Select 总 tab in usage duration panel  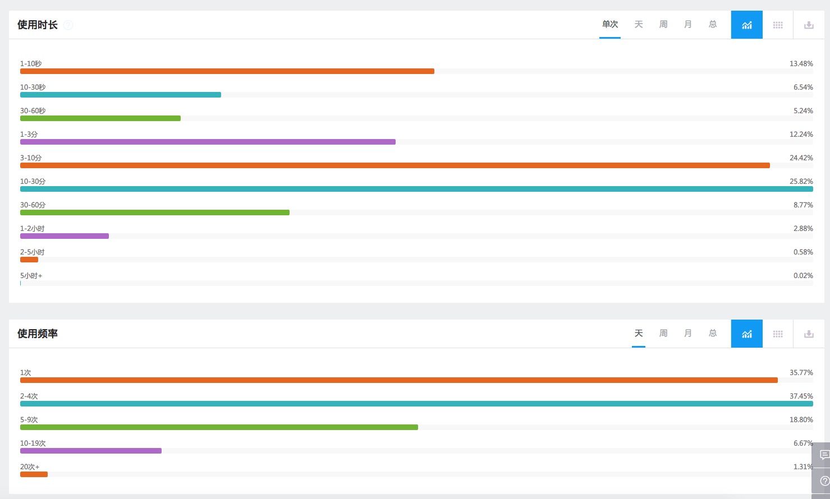click(x=713, y=24)
